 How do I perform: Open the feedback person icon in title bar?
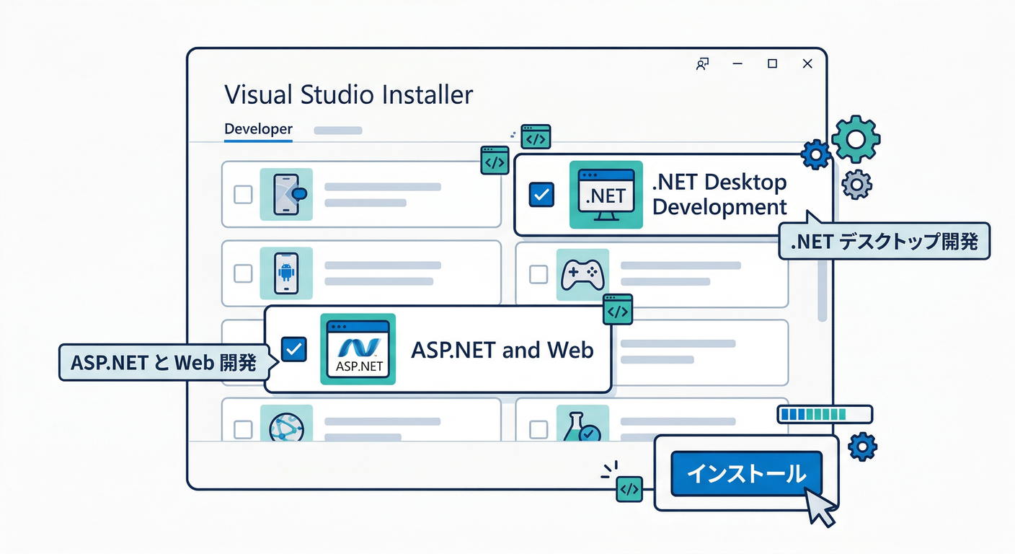[702, 64]
